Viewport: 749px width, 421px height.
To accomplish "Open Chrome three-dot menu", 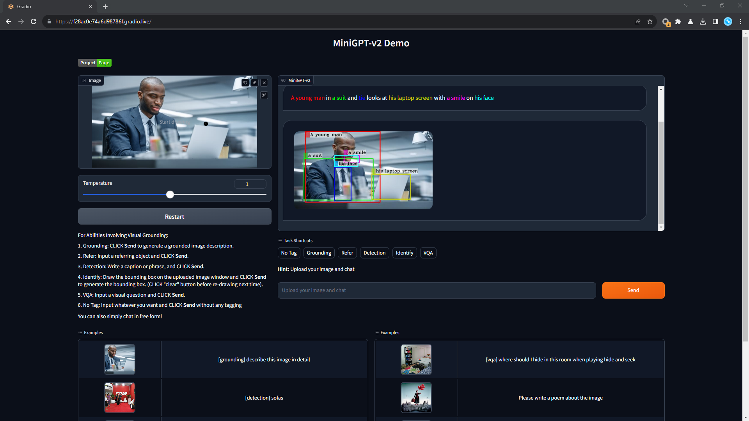I will (x=740, y=21).
